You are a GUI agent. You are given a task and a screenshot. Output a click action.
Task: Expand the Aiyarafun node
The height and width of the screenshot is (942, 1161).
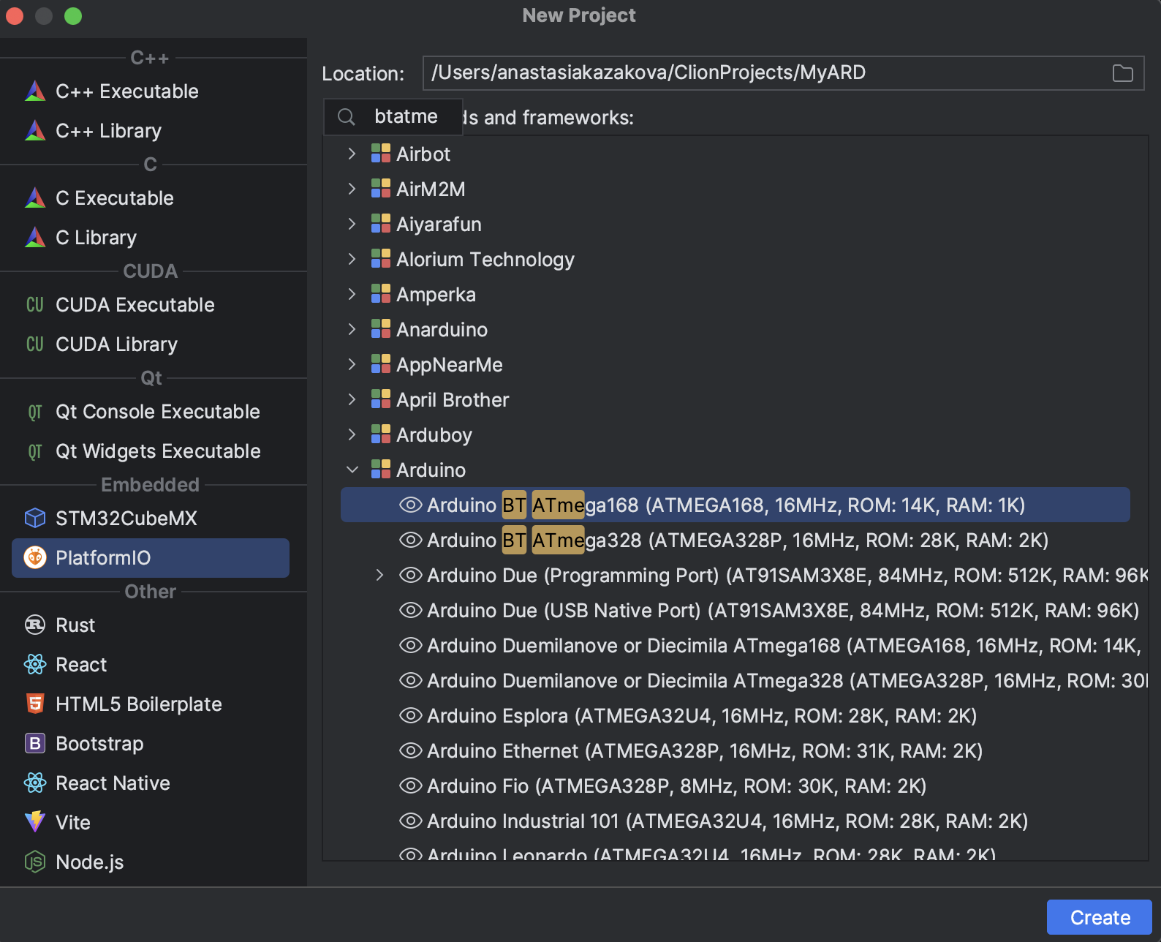(352, 224)
